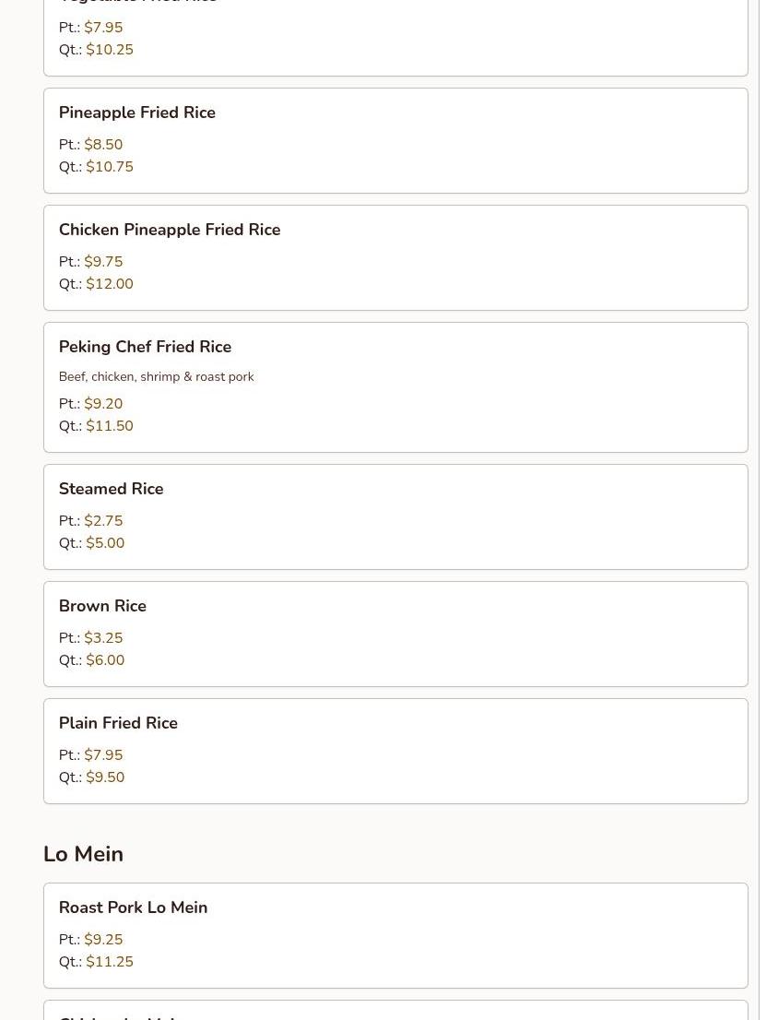Select the Chicken Pineapple Fried Rice title

click(x=169, y=230)
